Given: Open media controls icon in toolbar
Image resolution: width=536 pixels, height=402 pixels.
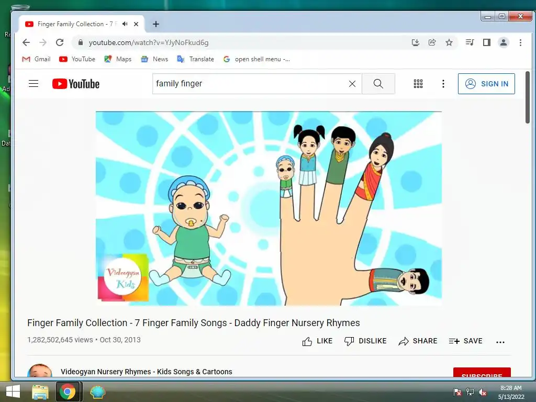Looking at the screenshot, I should [x=470, y=42].
